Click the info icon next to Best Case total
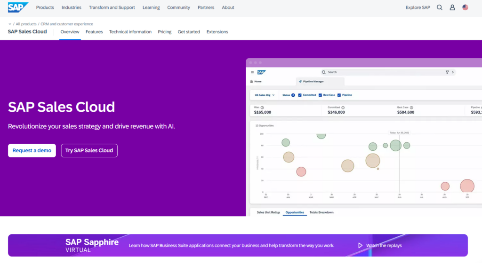 pyautogui.click(x=411, y=108)
